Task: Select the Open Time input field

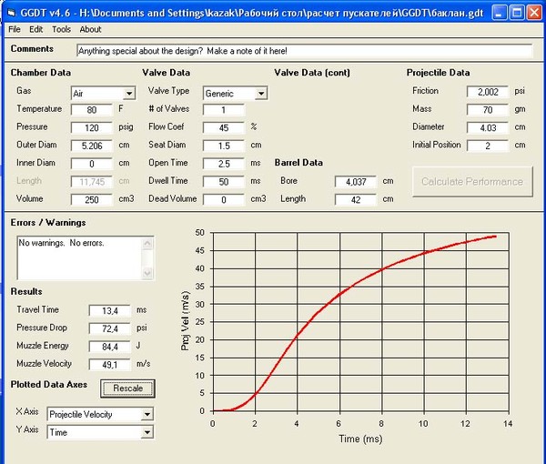Action: click(x=224, y=164)
